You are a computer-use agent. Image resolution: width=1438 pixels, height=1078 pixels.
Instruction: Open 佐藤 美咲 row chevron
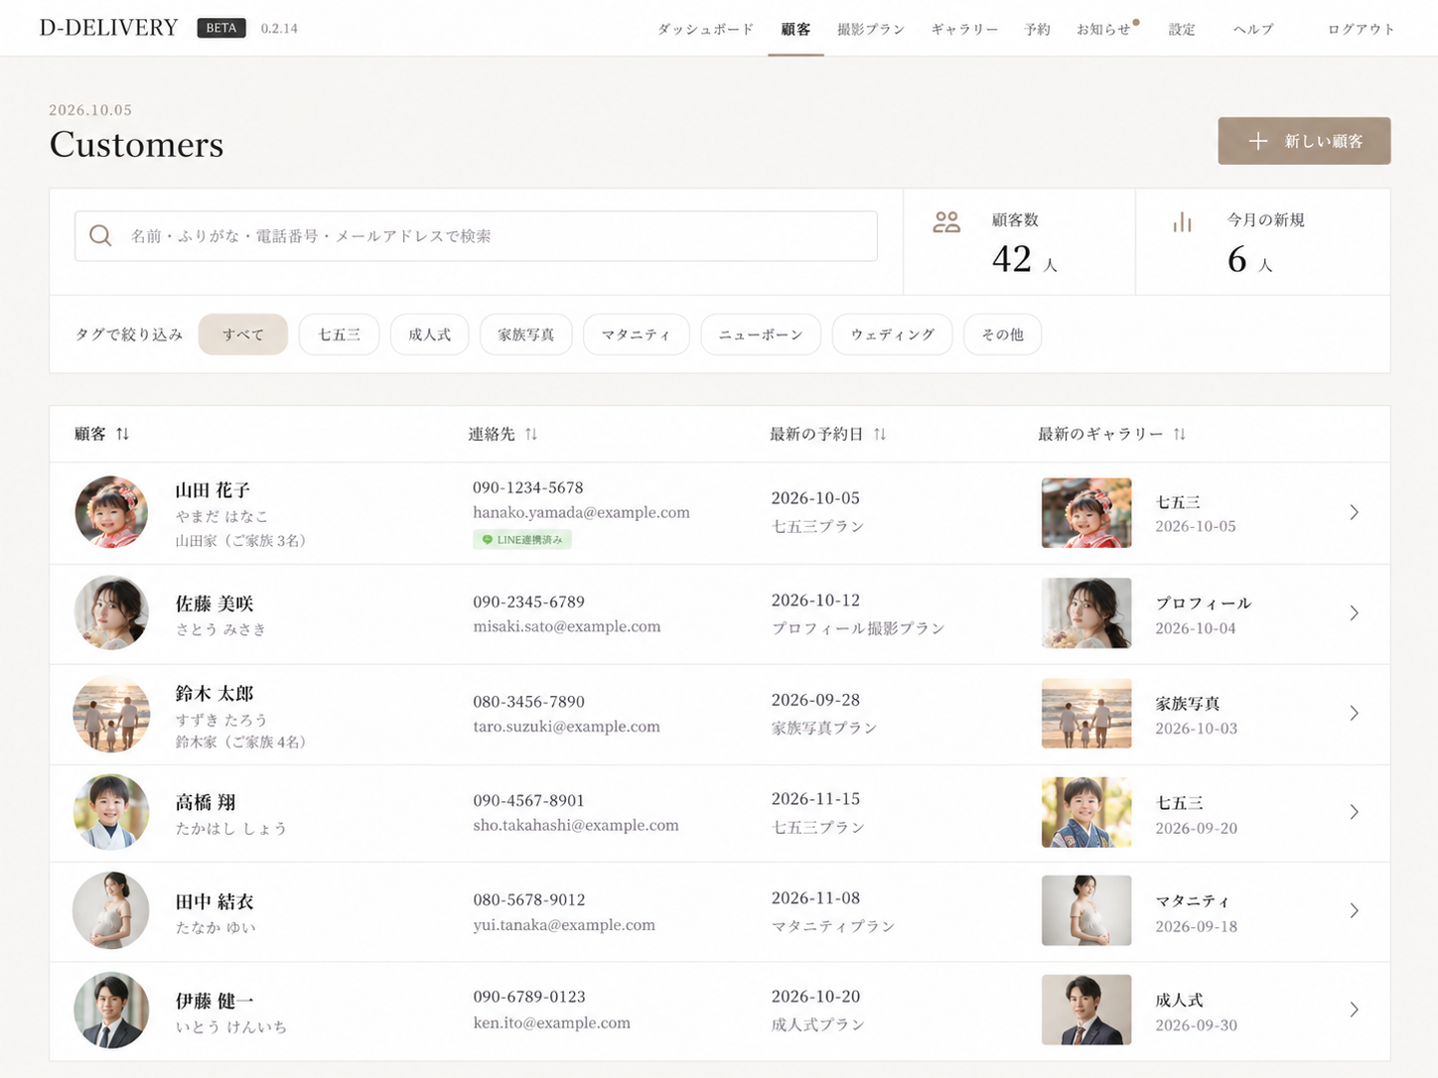coord(1354,613)
